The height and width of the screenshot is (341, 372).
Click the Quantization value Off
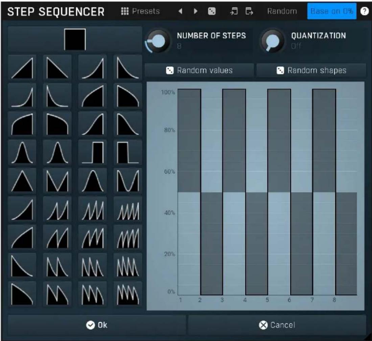point(296,46)
